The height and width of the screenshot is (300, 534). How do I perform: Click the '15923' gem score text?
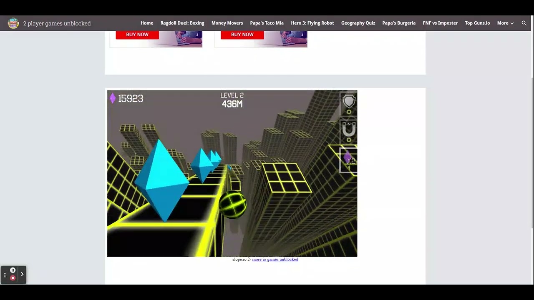pyautogui.click(x=131, y=99)
